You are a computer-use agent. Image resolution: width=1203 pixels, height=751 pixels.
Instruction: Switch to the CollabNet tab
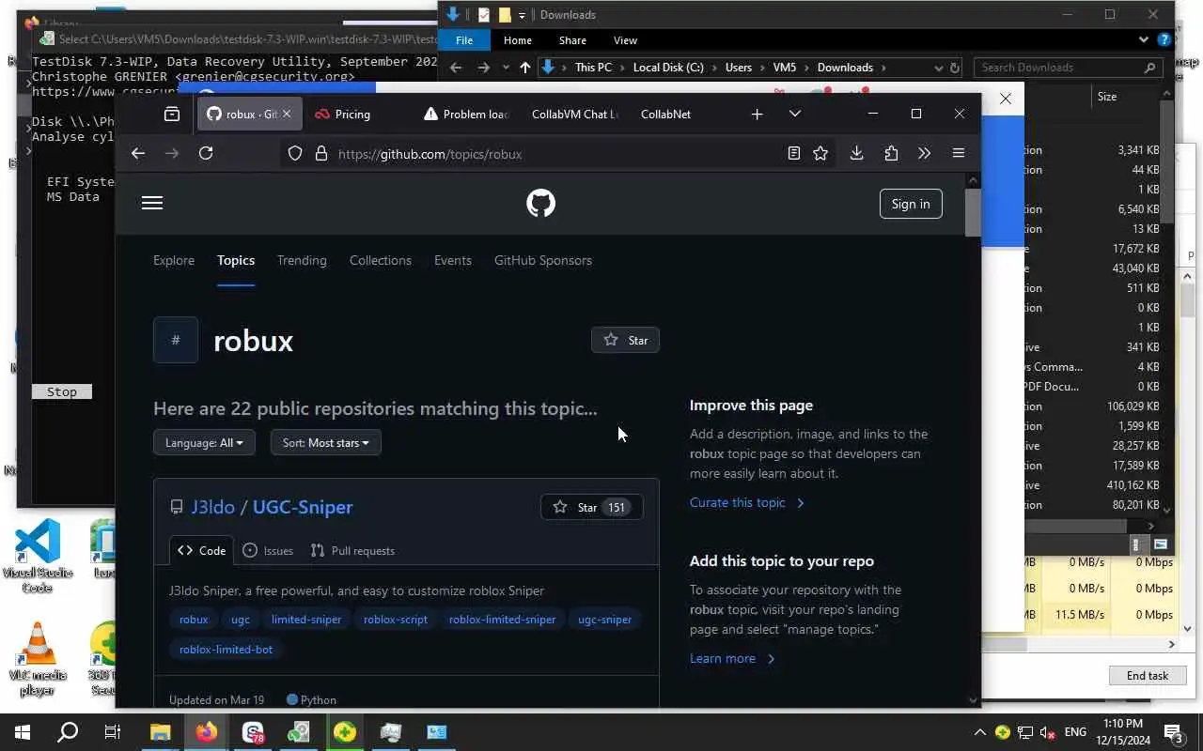point(665,114)
